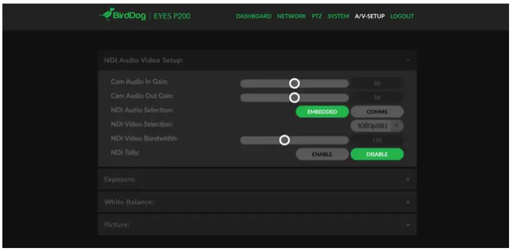
Task: Click the NDI Video Selection label
Action: pos(142,124)
